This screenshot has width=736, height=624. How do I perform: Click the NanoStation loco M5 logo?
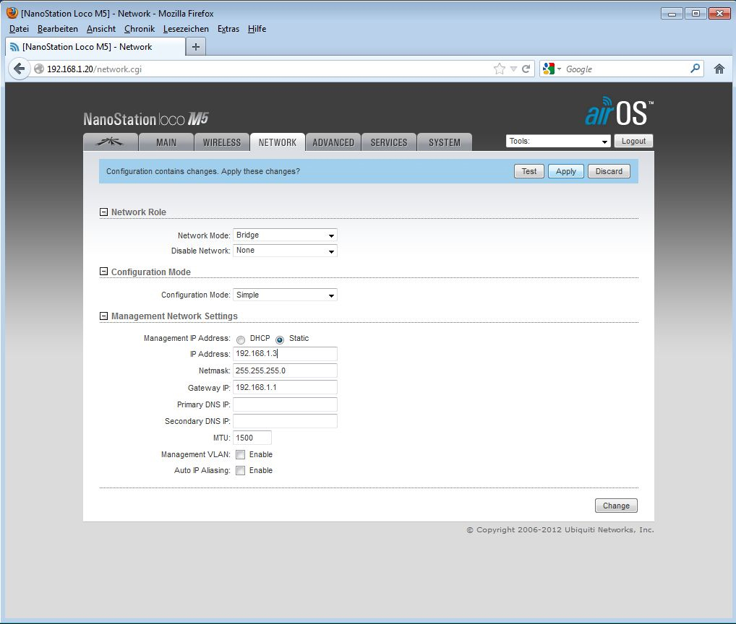[146, 119]
